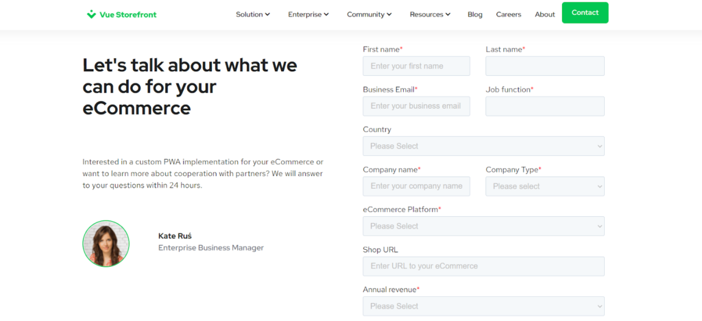Click the Solution menu chevron
This screenshot has width=702, height=321.
(x=267, y=14)
